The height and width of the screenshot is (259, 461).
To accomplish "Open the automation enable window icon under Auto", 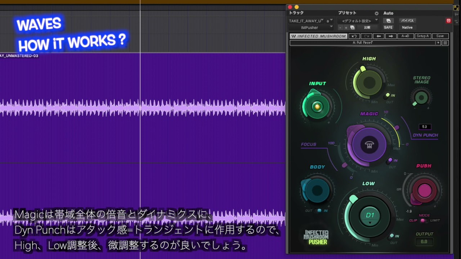I will tap(388, 21).
